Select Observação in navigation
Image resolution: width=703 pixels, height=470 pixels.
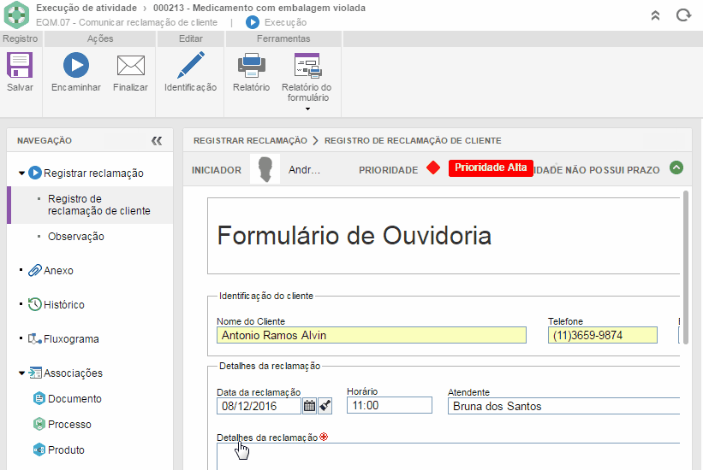[x=76, y=237]
